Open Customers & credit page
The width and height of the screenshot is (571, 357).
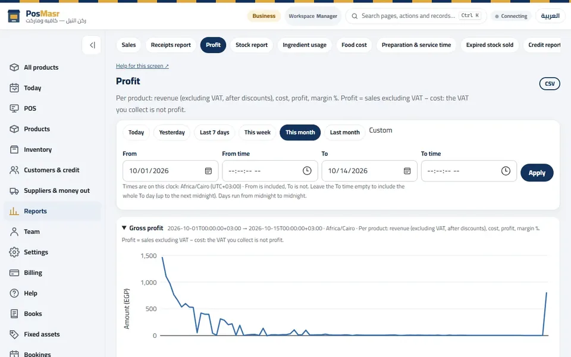click(53, 170)
